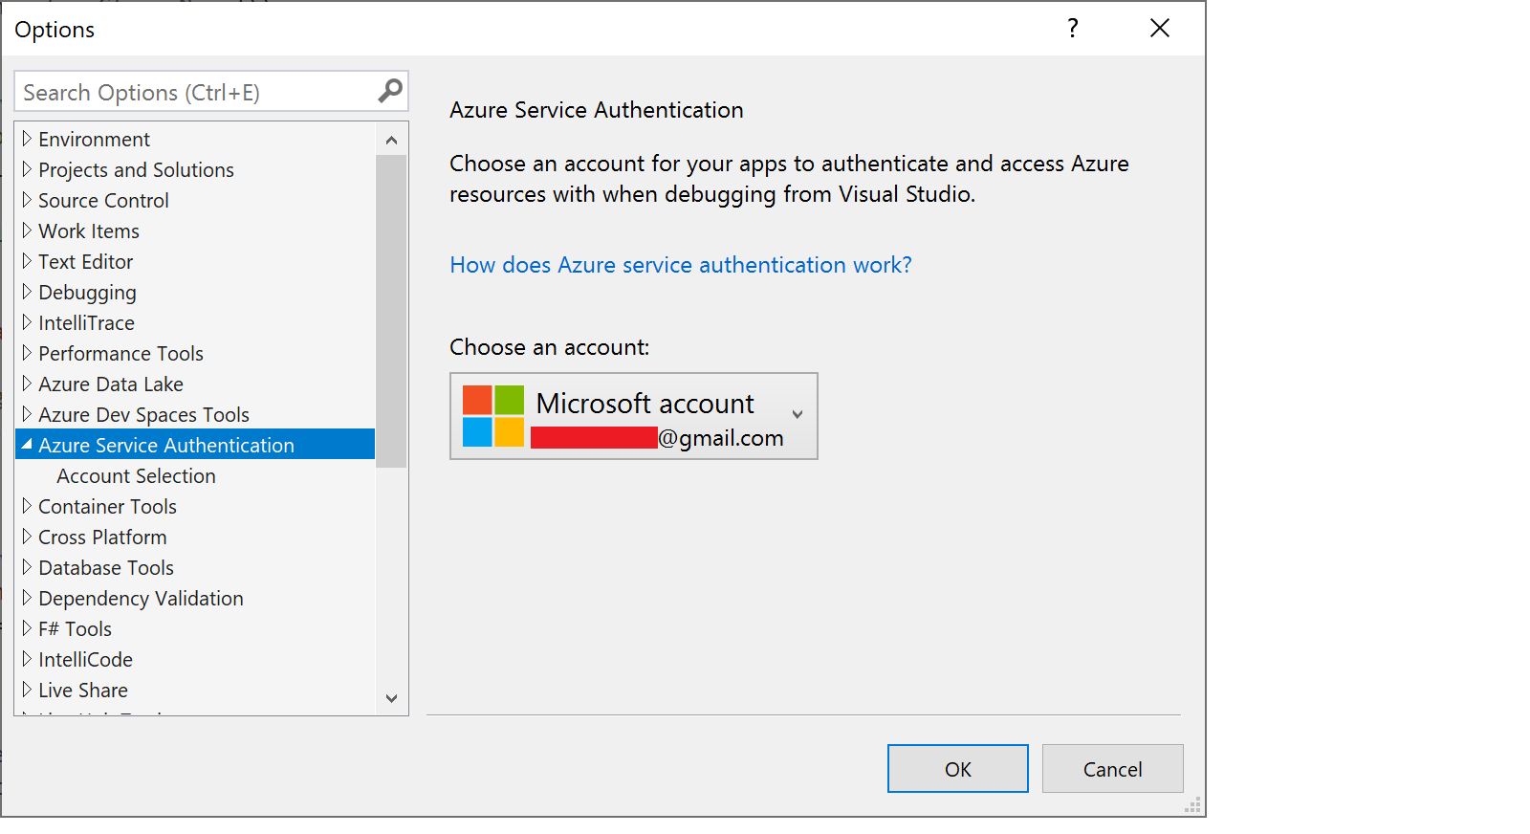Image resolution: width=1530 pixels, height=834 pixels.
Task: Click the Search Options input field
Action: 196,93
